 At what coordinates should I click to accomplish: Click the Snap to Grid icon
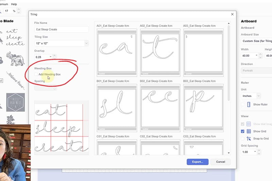click(249, 139)
